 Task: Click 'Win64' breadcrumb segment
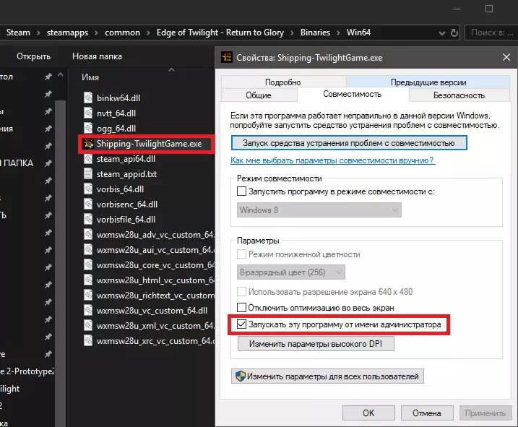click(359, 33)
